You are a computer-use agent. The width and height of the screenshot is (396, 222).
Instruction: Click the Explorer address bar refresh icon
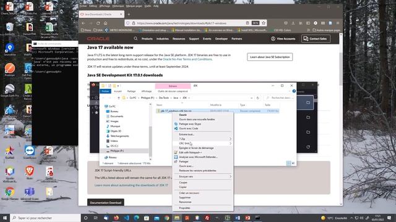pos(257,97)
